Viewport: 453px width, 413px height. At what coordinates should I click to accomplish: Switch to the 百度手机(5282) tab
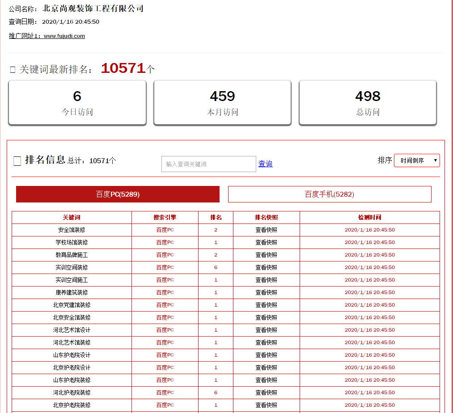[x=329, y=194]
